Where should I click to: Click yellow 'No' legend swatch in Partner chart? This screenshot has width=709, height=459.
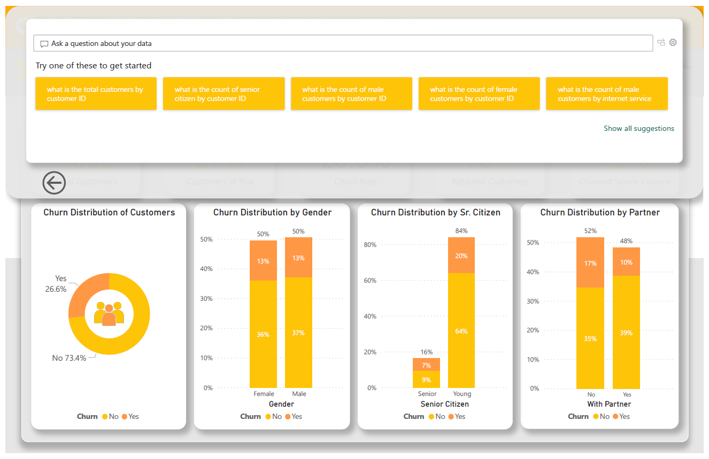click(x=596, y=416)
